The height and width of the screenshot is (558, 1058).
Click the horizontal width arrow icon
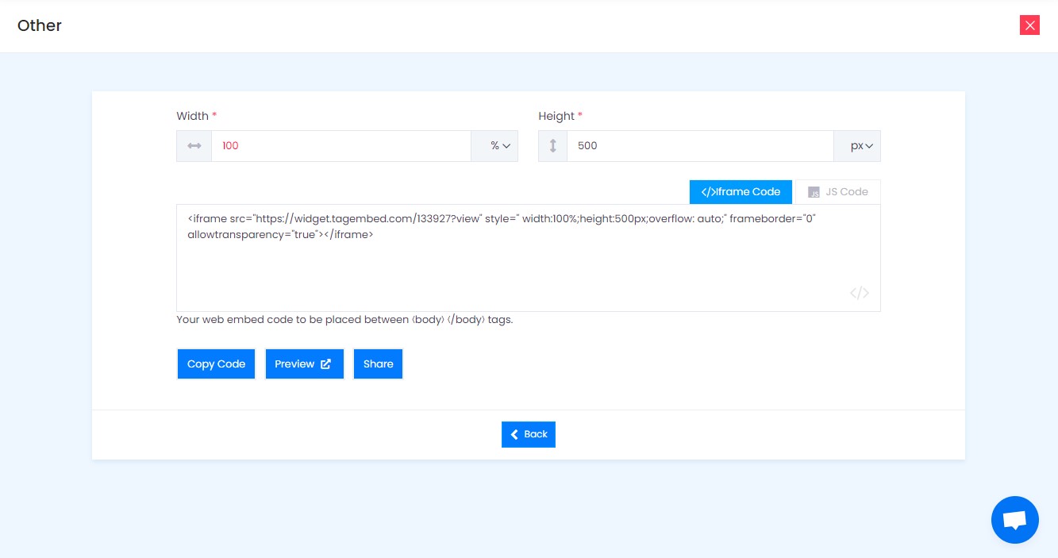(194, 146)
